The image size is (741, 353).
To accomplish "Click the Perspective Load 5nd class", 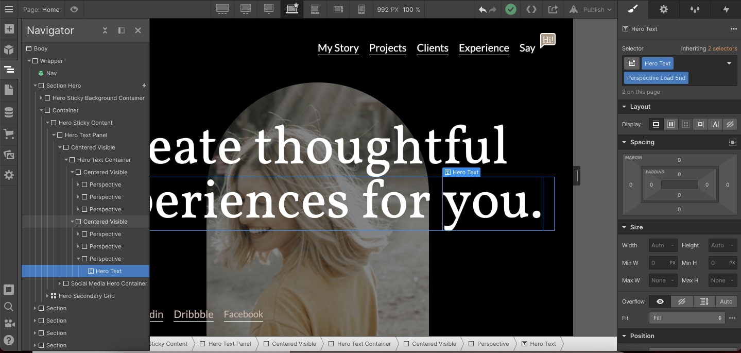I will pyautogui.click(x=656, y=78).
